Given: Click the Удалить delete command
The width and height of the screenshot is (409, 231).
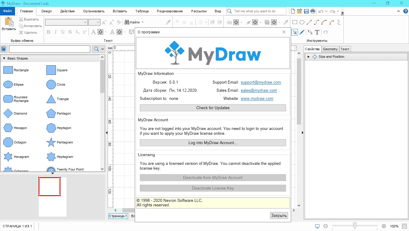Looking at the screenshot, I should tap(28, 32).
